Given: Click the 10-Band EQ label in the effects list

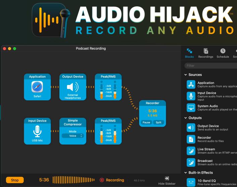Looking at the screenshot, I should (x=206, y=181).
